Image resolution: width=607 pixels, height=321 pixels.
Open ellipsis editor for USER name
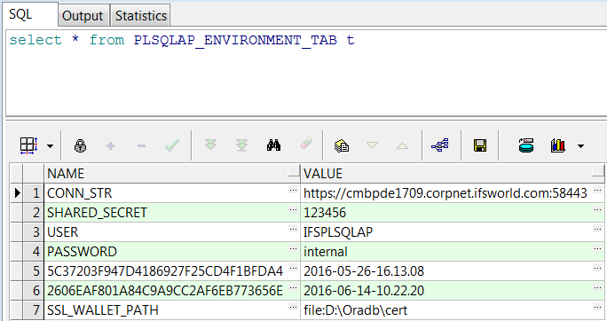293,229
